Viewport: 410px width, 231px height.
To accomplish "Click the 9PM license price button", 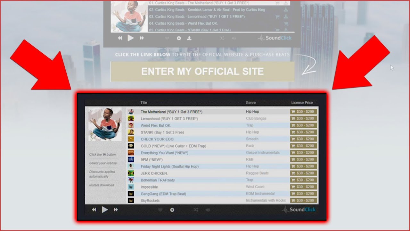I will pos(304,159).
